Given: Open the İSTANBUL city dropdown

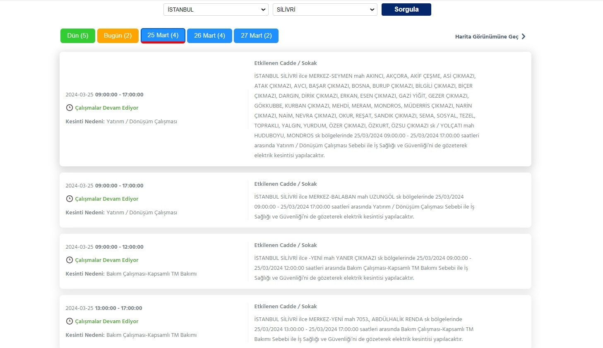Looking at the screenshot, I should (216, 10).
